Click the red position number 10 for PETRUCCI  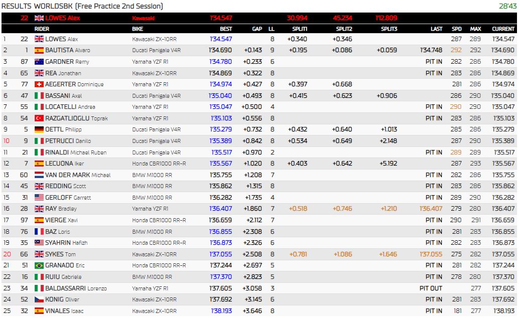click(7, 141)
